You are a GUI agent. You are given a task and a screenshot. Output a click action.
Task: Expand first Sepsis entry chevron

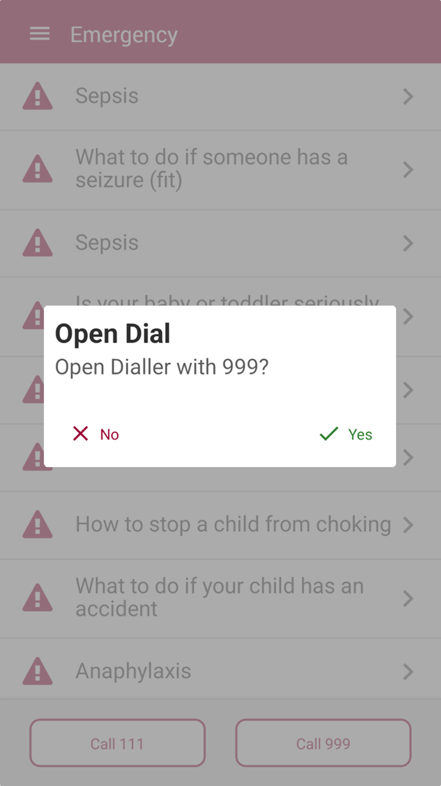(408, 96)
